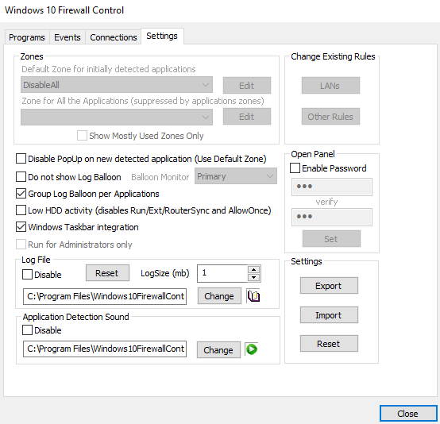Image resolution: width=440 pixels, height=424 pixels.
Task: Reset the log file
Action: coord(107,273)
